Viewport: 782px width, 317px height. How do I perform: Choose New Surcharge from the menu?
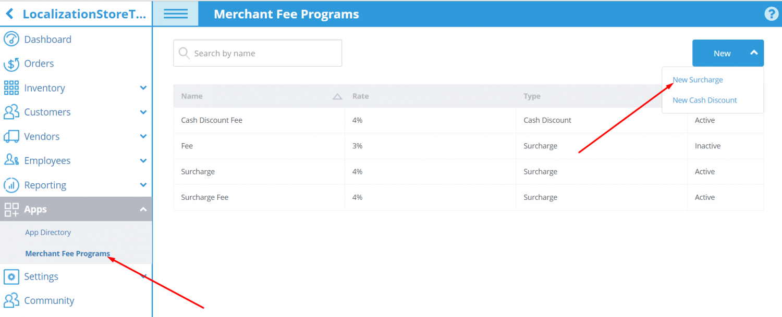pos(698,79)
